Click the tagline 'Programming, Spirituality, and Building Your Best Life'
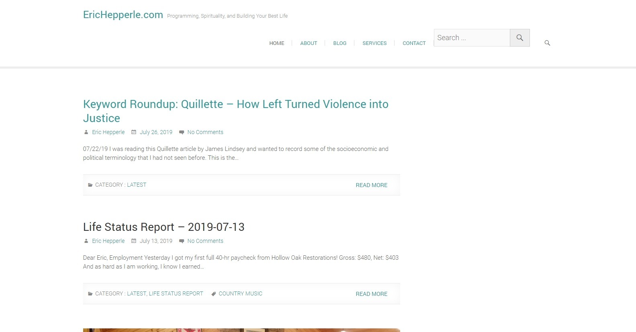The height and width of the screenshot is (332, 636). 227,16
